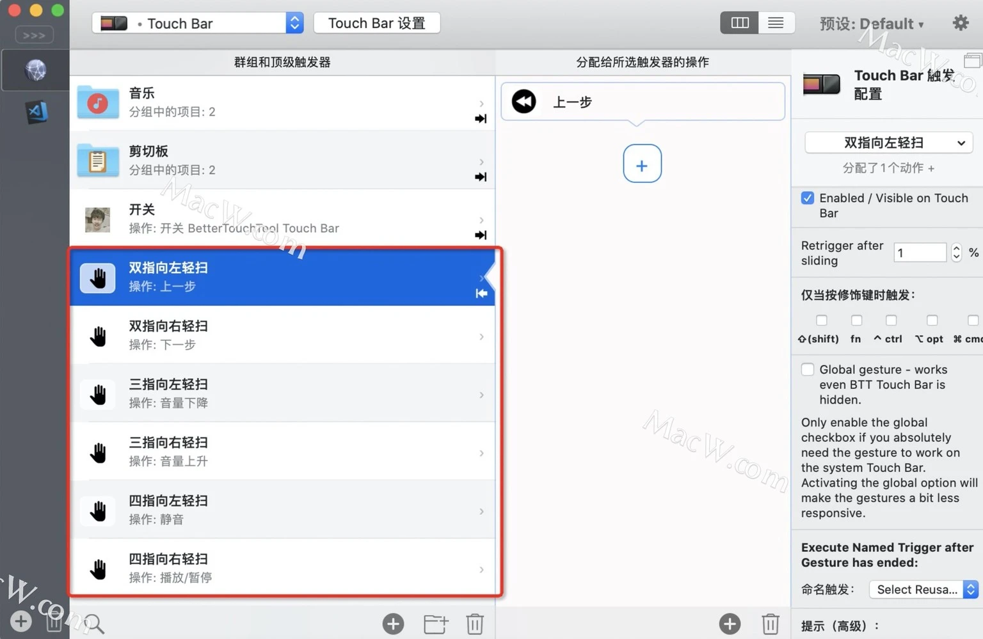Click 分配了1个动作 + link

(x=888, y=168)
